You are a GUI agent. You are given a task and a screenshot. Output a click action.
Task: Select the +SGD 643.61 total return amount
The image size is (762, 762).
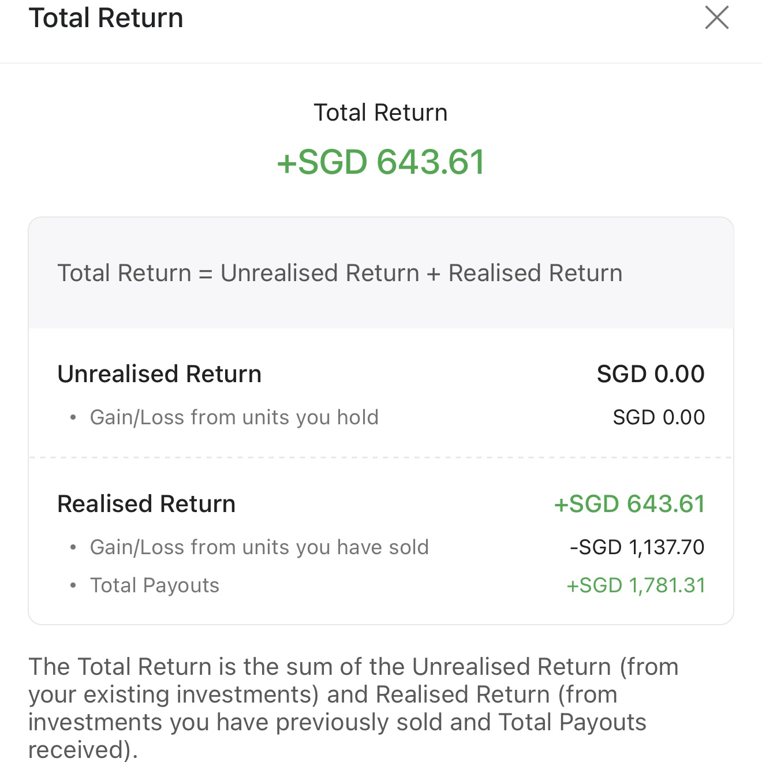tap(381, 162)
